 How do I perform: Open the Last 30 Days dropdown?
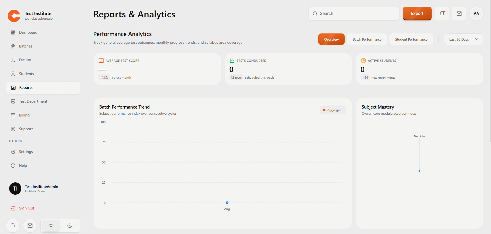coord(463,39)
